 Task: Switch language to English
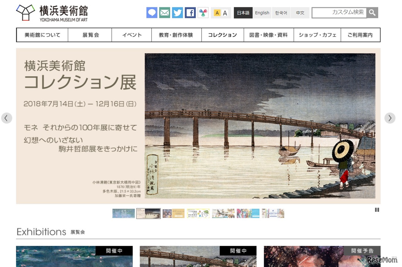coord(262,13)
